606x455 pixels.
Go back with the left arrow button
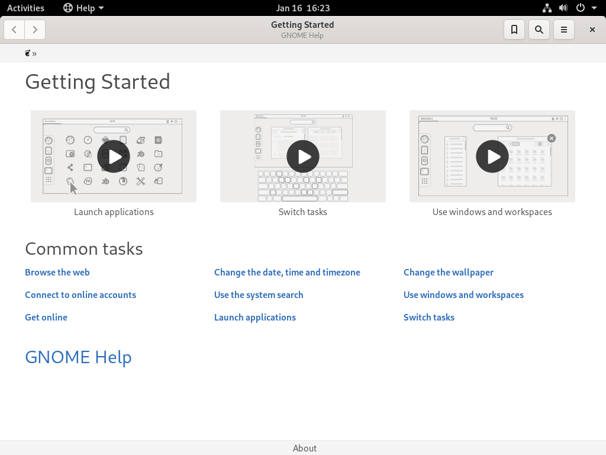[x=14, y=30]
